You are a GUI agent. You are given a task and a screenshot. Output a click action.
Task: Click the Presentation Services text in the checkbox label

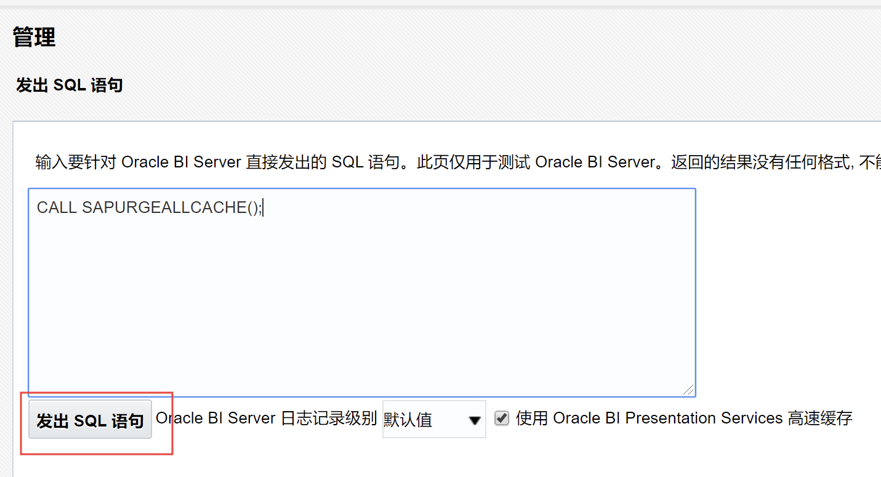point(703,419)
